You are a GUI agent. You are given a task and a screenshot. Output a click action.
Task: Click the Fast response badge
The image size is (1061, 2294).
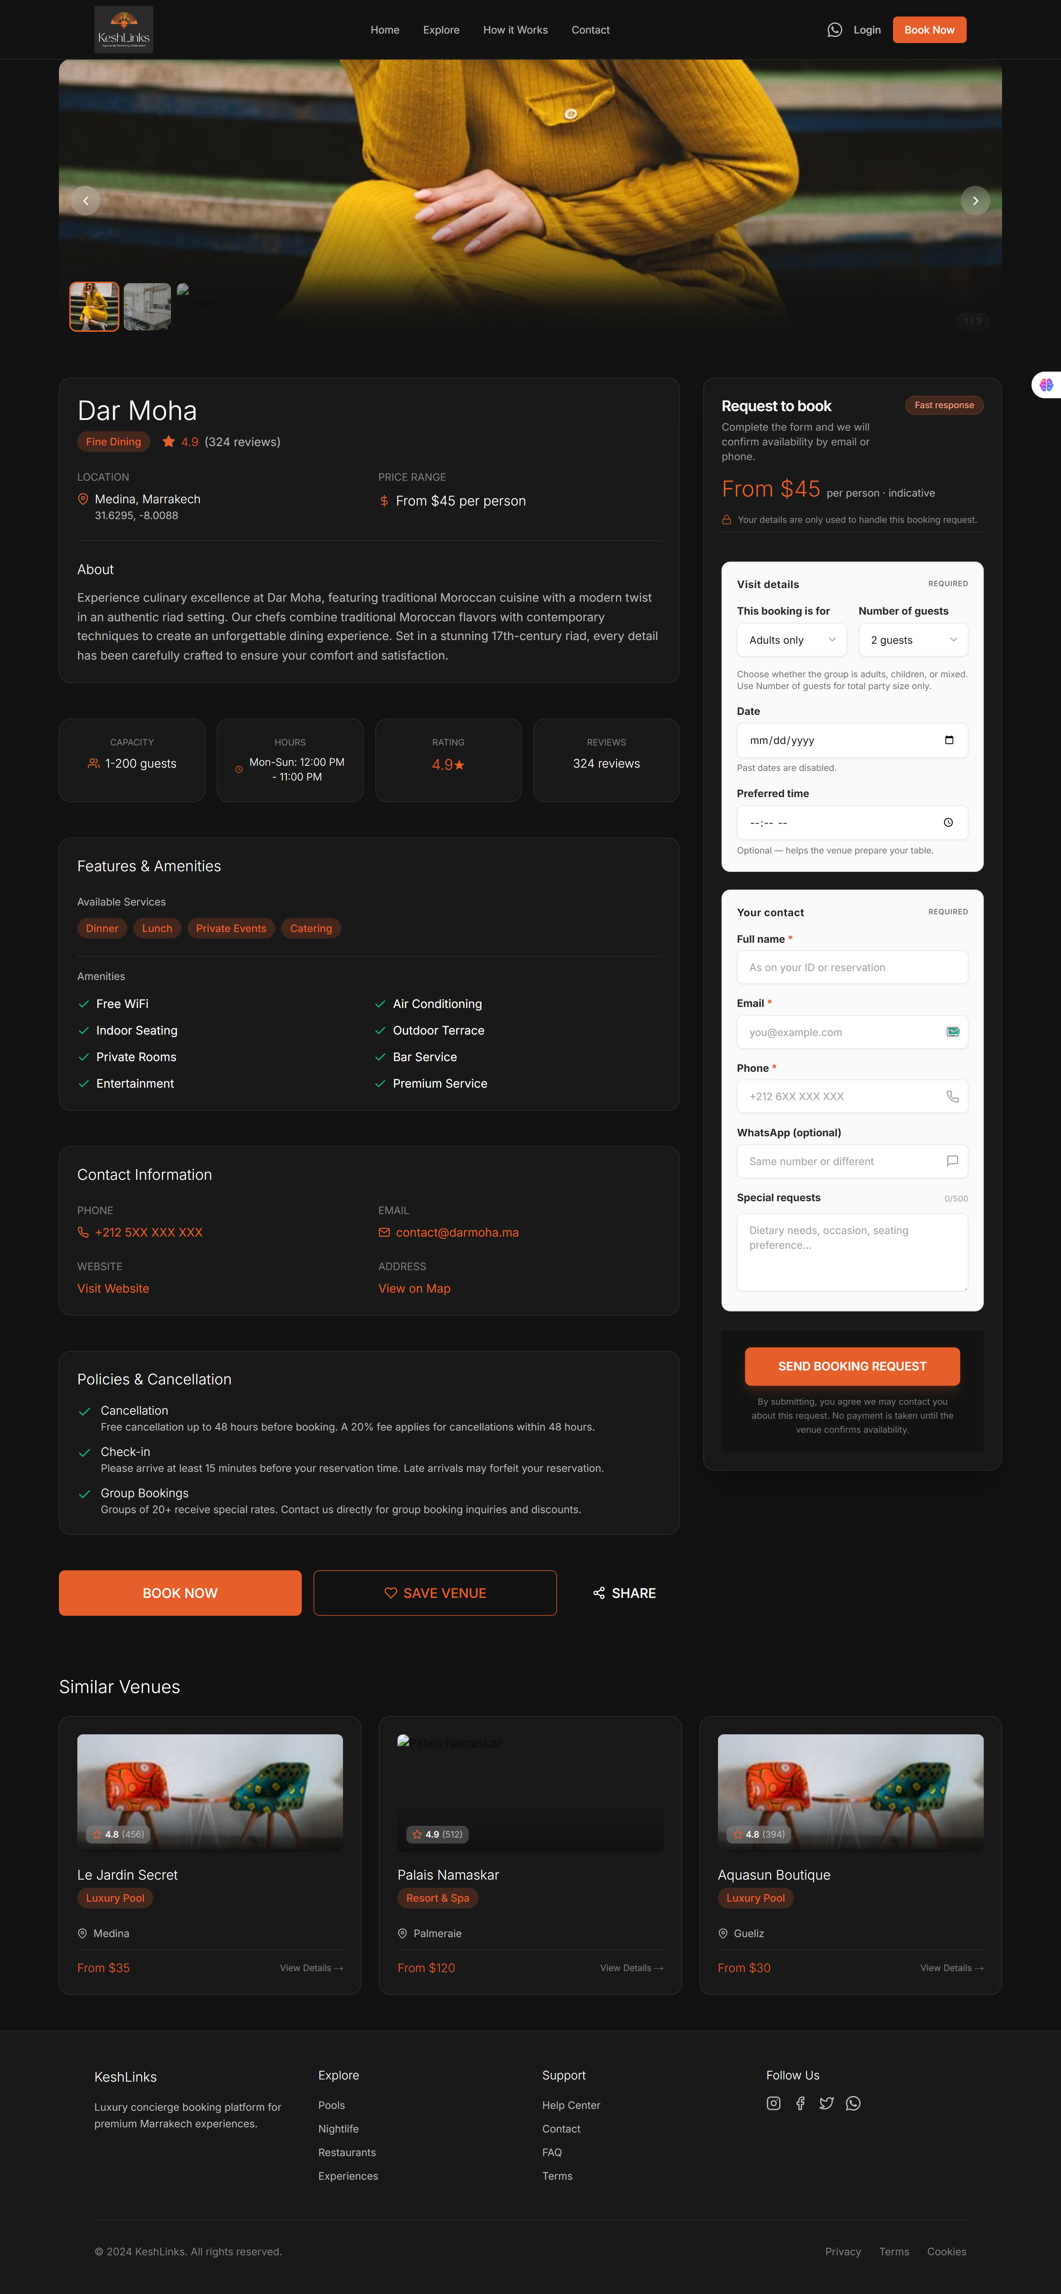click(x=944, y=405)
